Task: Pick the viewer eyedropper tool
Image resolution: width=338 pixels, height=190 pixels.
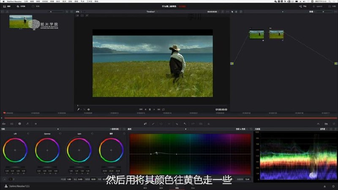Action: click(x=79, y=109)
